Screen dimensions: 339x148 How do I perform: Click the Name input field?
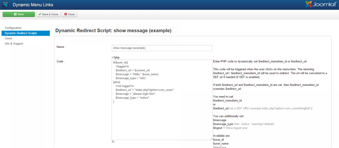tap(162, 48)
